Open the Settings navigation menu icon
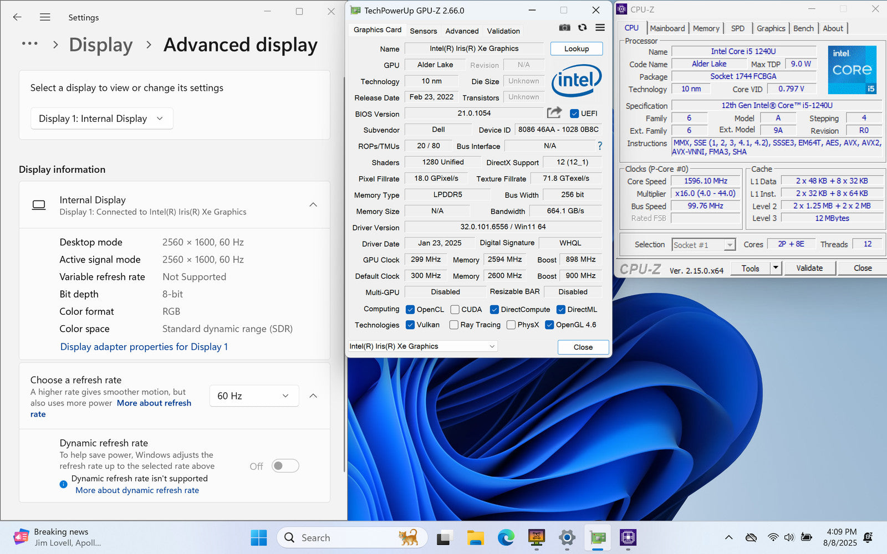This screenshot has width=887, height=554. [x=45, y=17]
